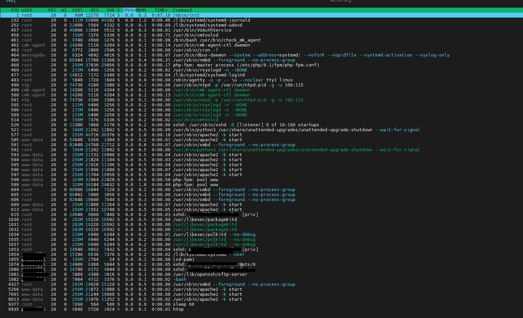The height and width of the screenshot is (318, 523).
Task: Select the check_mk_agent process row
Action: click(x=261, y=40)
